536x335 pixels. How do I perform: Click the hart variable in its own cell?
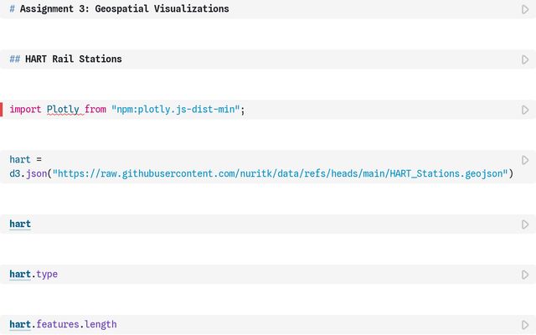tap(20, 224)
